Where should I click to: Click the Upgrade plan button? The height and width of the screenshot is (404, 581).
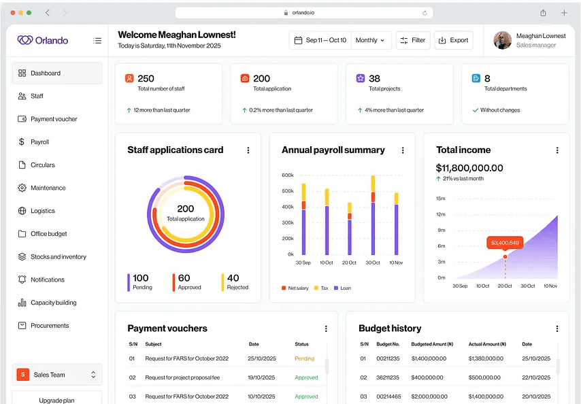coord(56,400)
